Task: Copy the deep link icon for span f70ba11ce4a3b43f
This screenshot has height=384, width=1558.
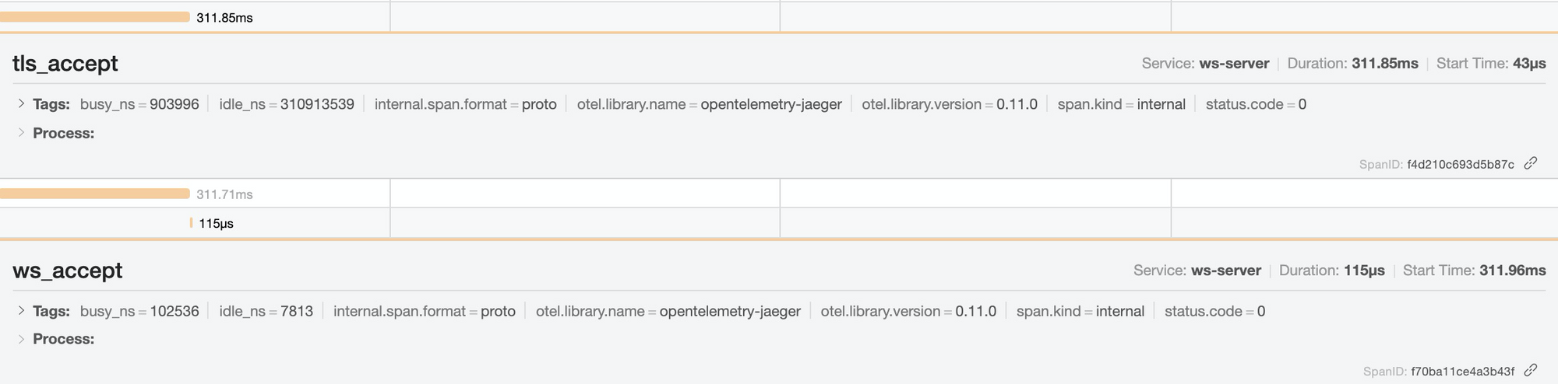Action: pos(1531,370)
